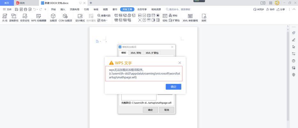The height and width of the screenshot is (128, 298).
Task: Open the three-dot more options menu
Action: (289, 9)
